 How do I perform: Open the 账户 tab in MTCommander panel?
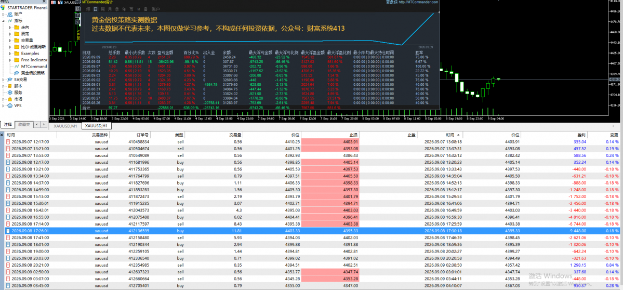[x=155, y=9]
